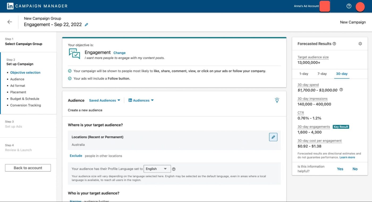Select the 1-day forecast tab
Screen dimensions: 372x202
[x=303, y=74]
